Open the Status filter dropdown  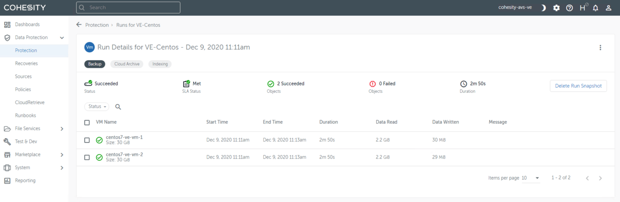click(x=97, y=106)
